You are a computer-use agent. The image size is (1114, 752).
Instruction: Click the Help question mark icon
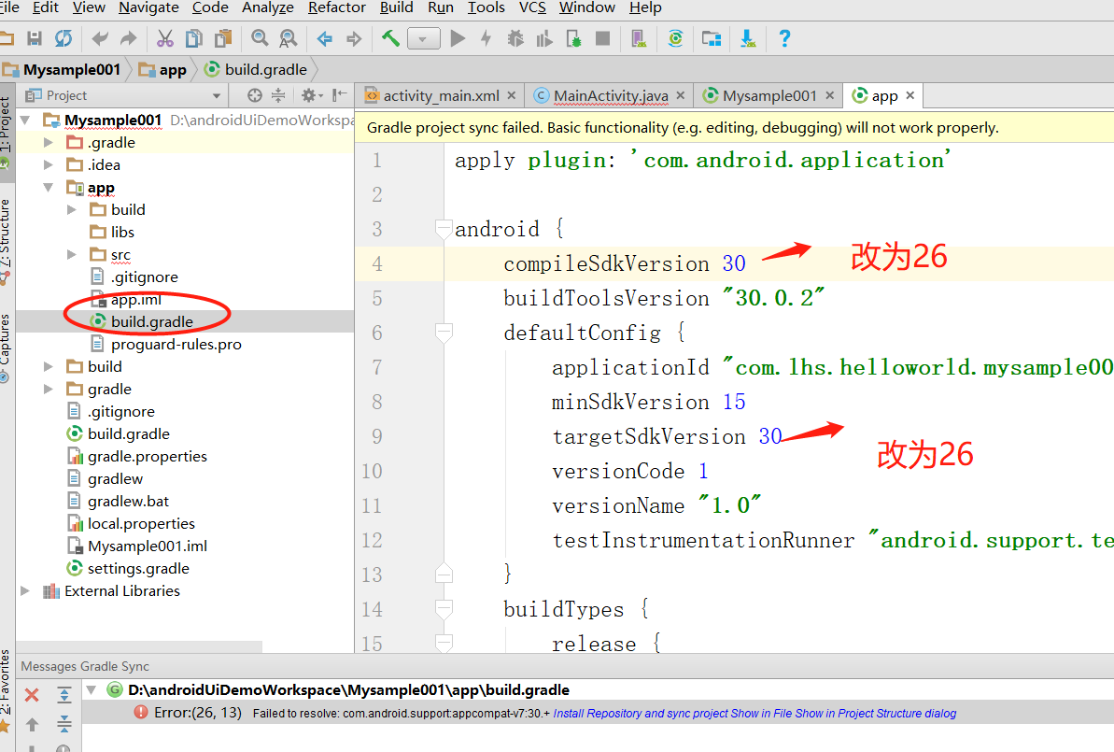[783, 38]
